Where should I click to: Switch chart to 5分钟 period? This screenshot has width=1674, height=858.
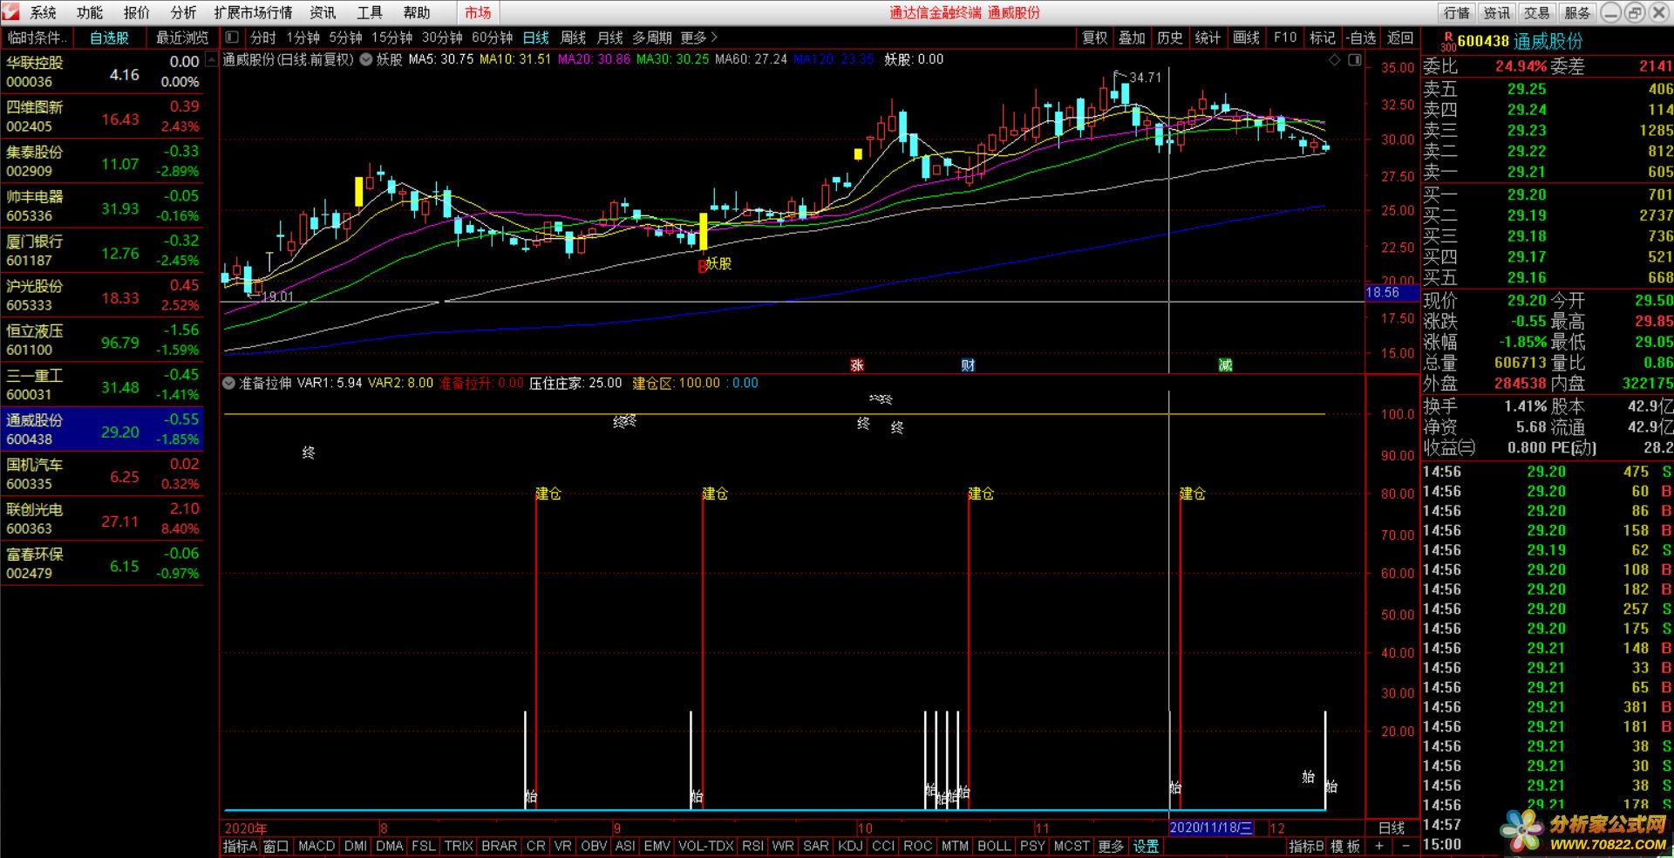(345, 37)
